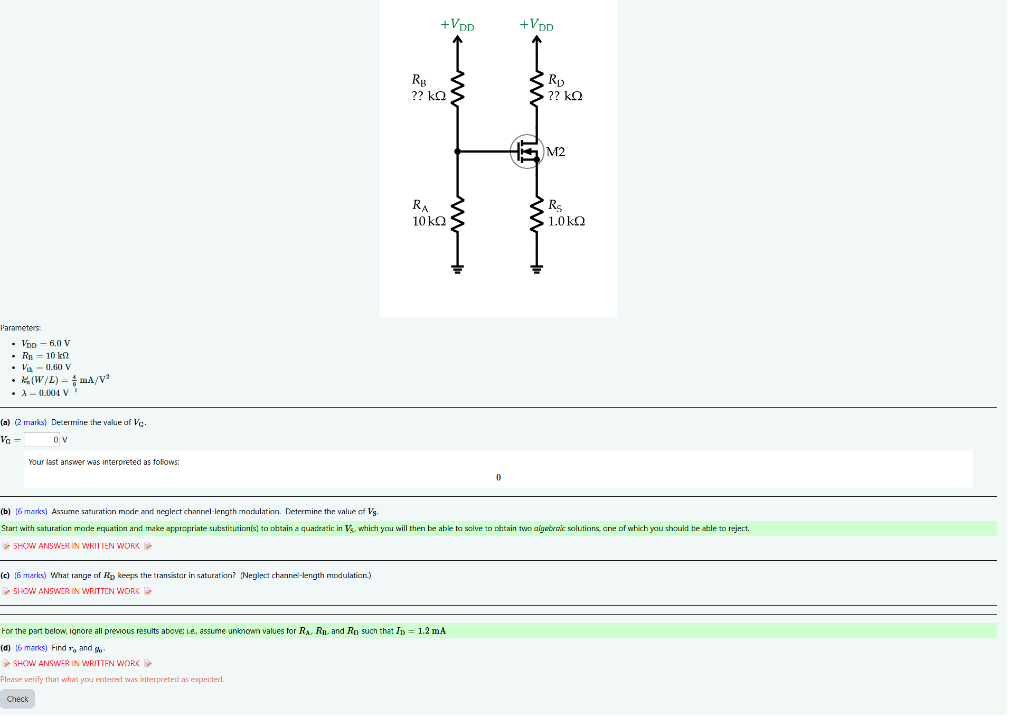The height and width of the screenshot is (717, 1018).
Task: Click the green hint about quadratic in VS
Action: (498, 529)
